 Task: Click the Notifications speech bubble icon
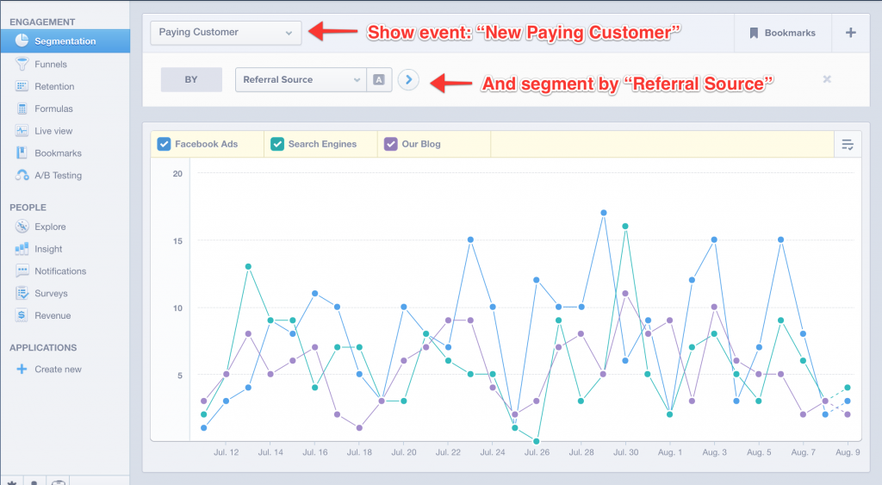pyautogui.click(x=22, y=270)
